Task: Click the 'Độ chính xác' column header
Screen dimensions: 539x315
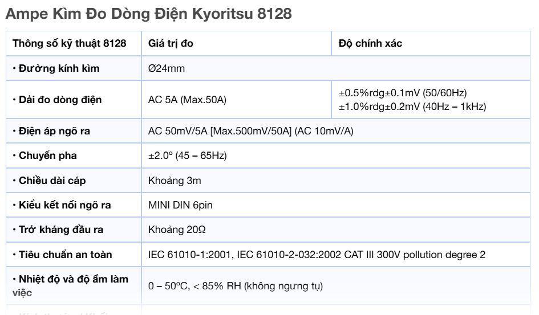Action: click(x=431, y=43)
